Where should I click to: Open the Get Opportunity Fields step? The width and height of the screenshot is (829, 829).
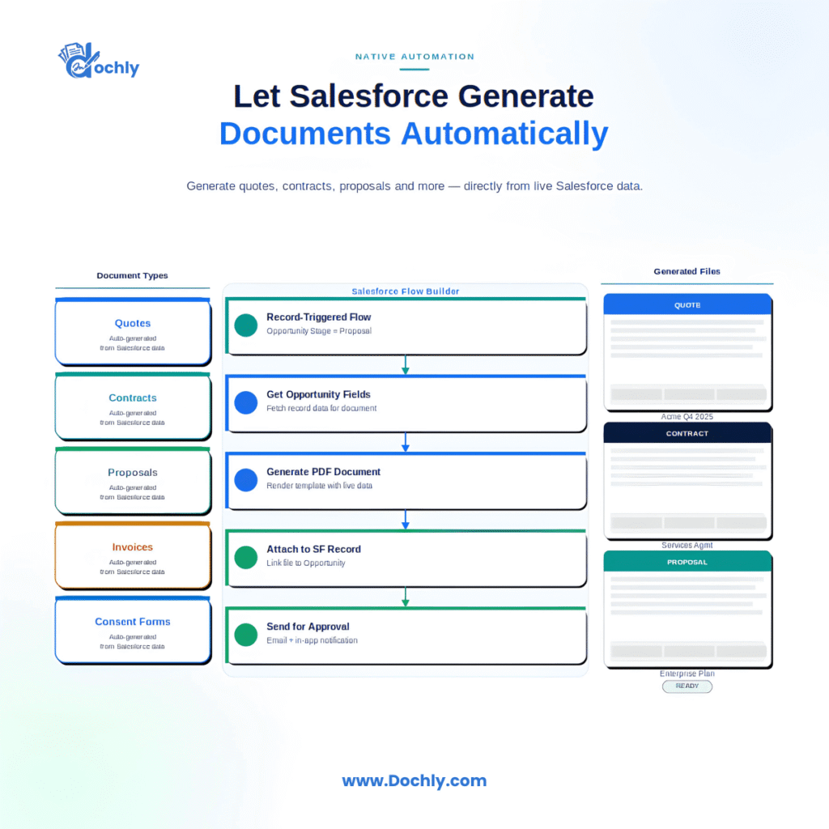[406, 403]
